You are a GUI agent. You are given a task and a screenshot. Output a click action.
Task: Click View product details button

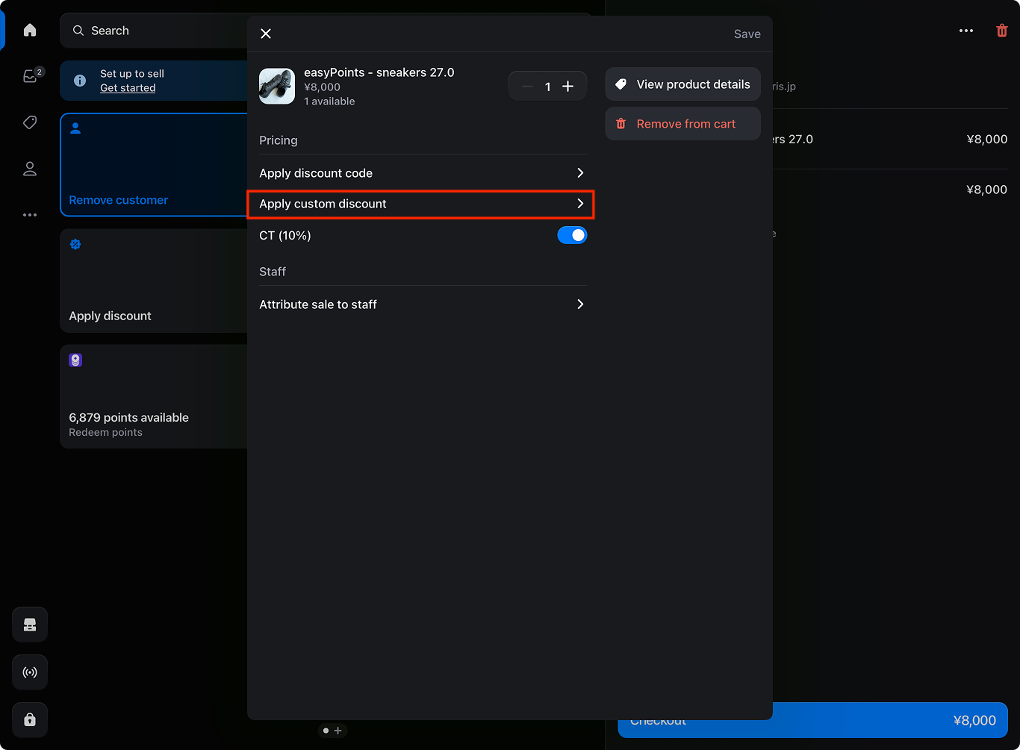point(682,84)
